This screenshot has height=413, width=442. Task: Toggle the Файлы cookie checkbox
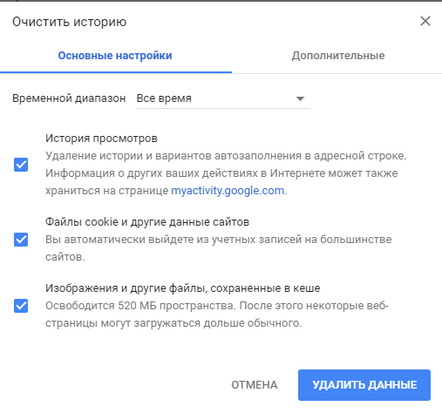[x=21, y=240]
